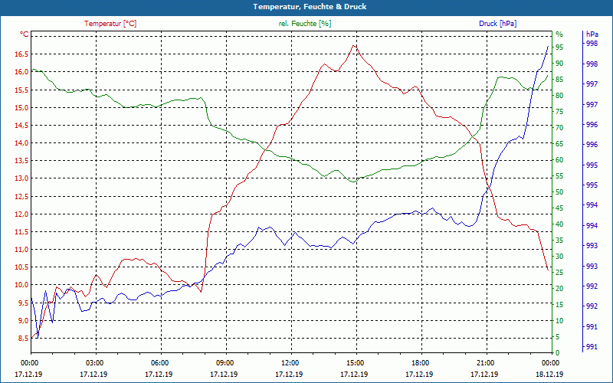613x383 pixels.
Task: Click the 13,5 temperature axis value
Action: pyautogui.click(x=21, y=161)
